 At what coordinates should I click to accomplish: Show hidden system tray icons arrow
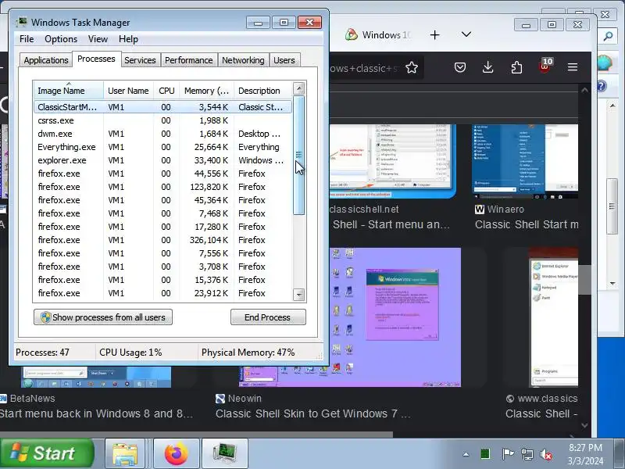(x=466, y=454)
